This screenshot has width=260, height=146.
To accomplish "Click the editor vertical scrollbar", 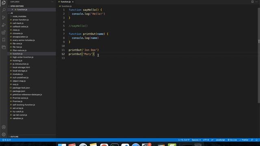I will (259, 56).
